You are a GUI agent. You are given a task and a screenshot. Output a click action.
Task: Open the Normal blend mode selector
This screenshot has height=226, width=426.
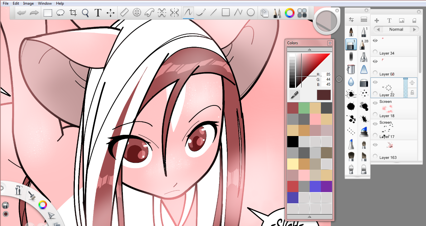pos(396,29)
